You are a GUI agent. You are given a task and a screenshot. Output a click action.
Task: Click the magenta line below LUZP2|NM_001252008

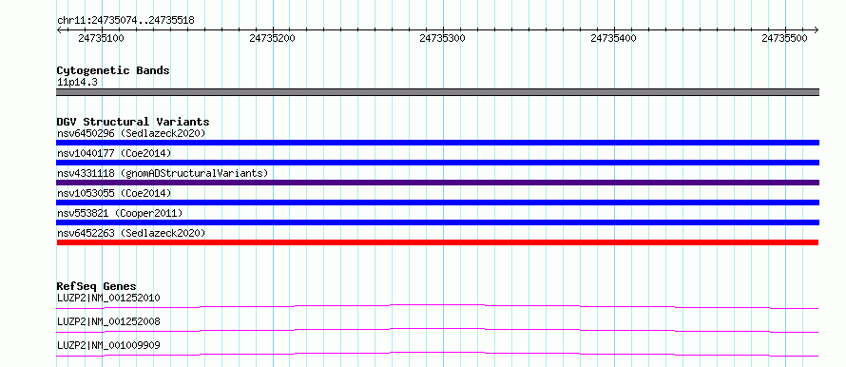437,330
